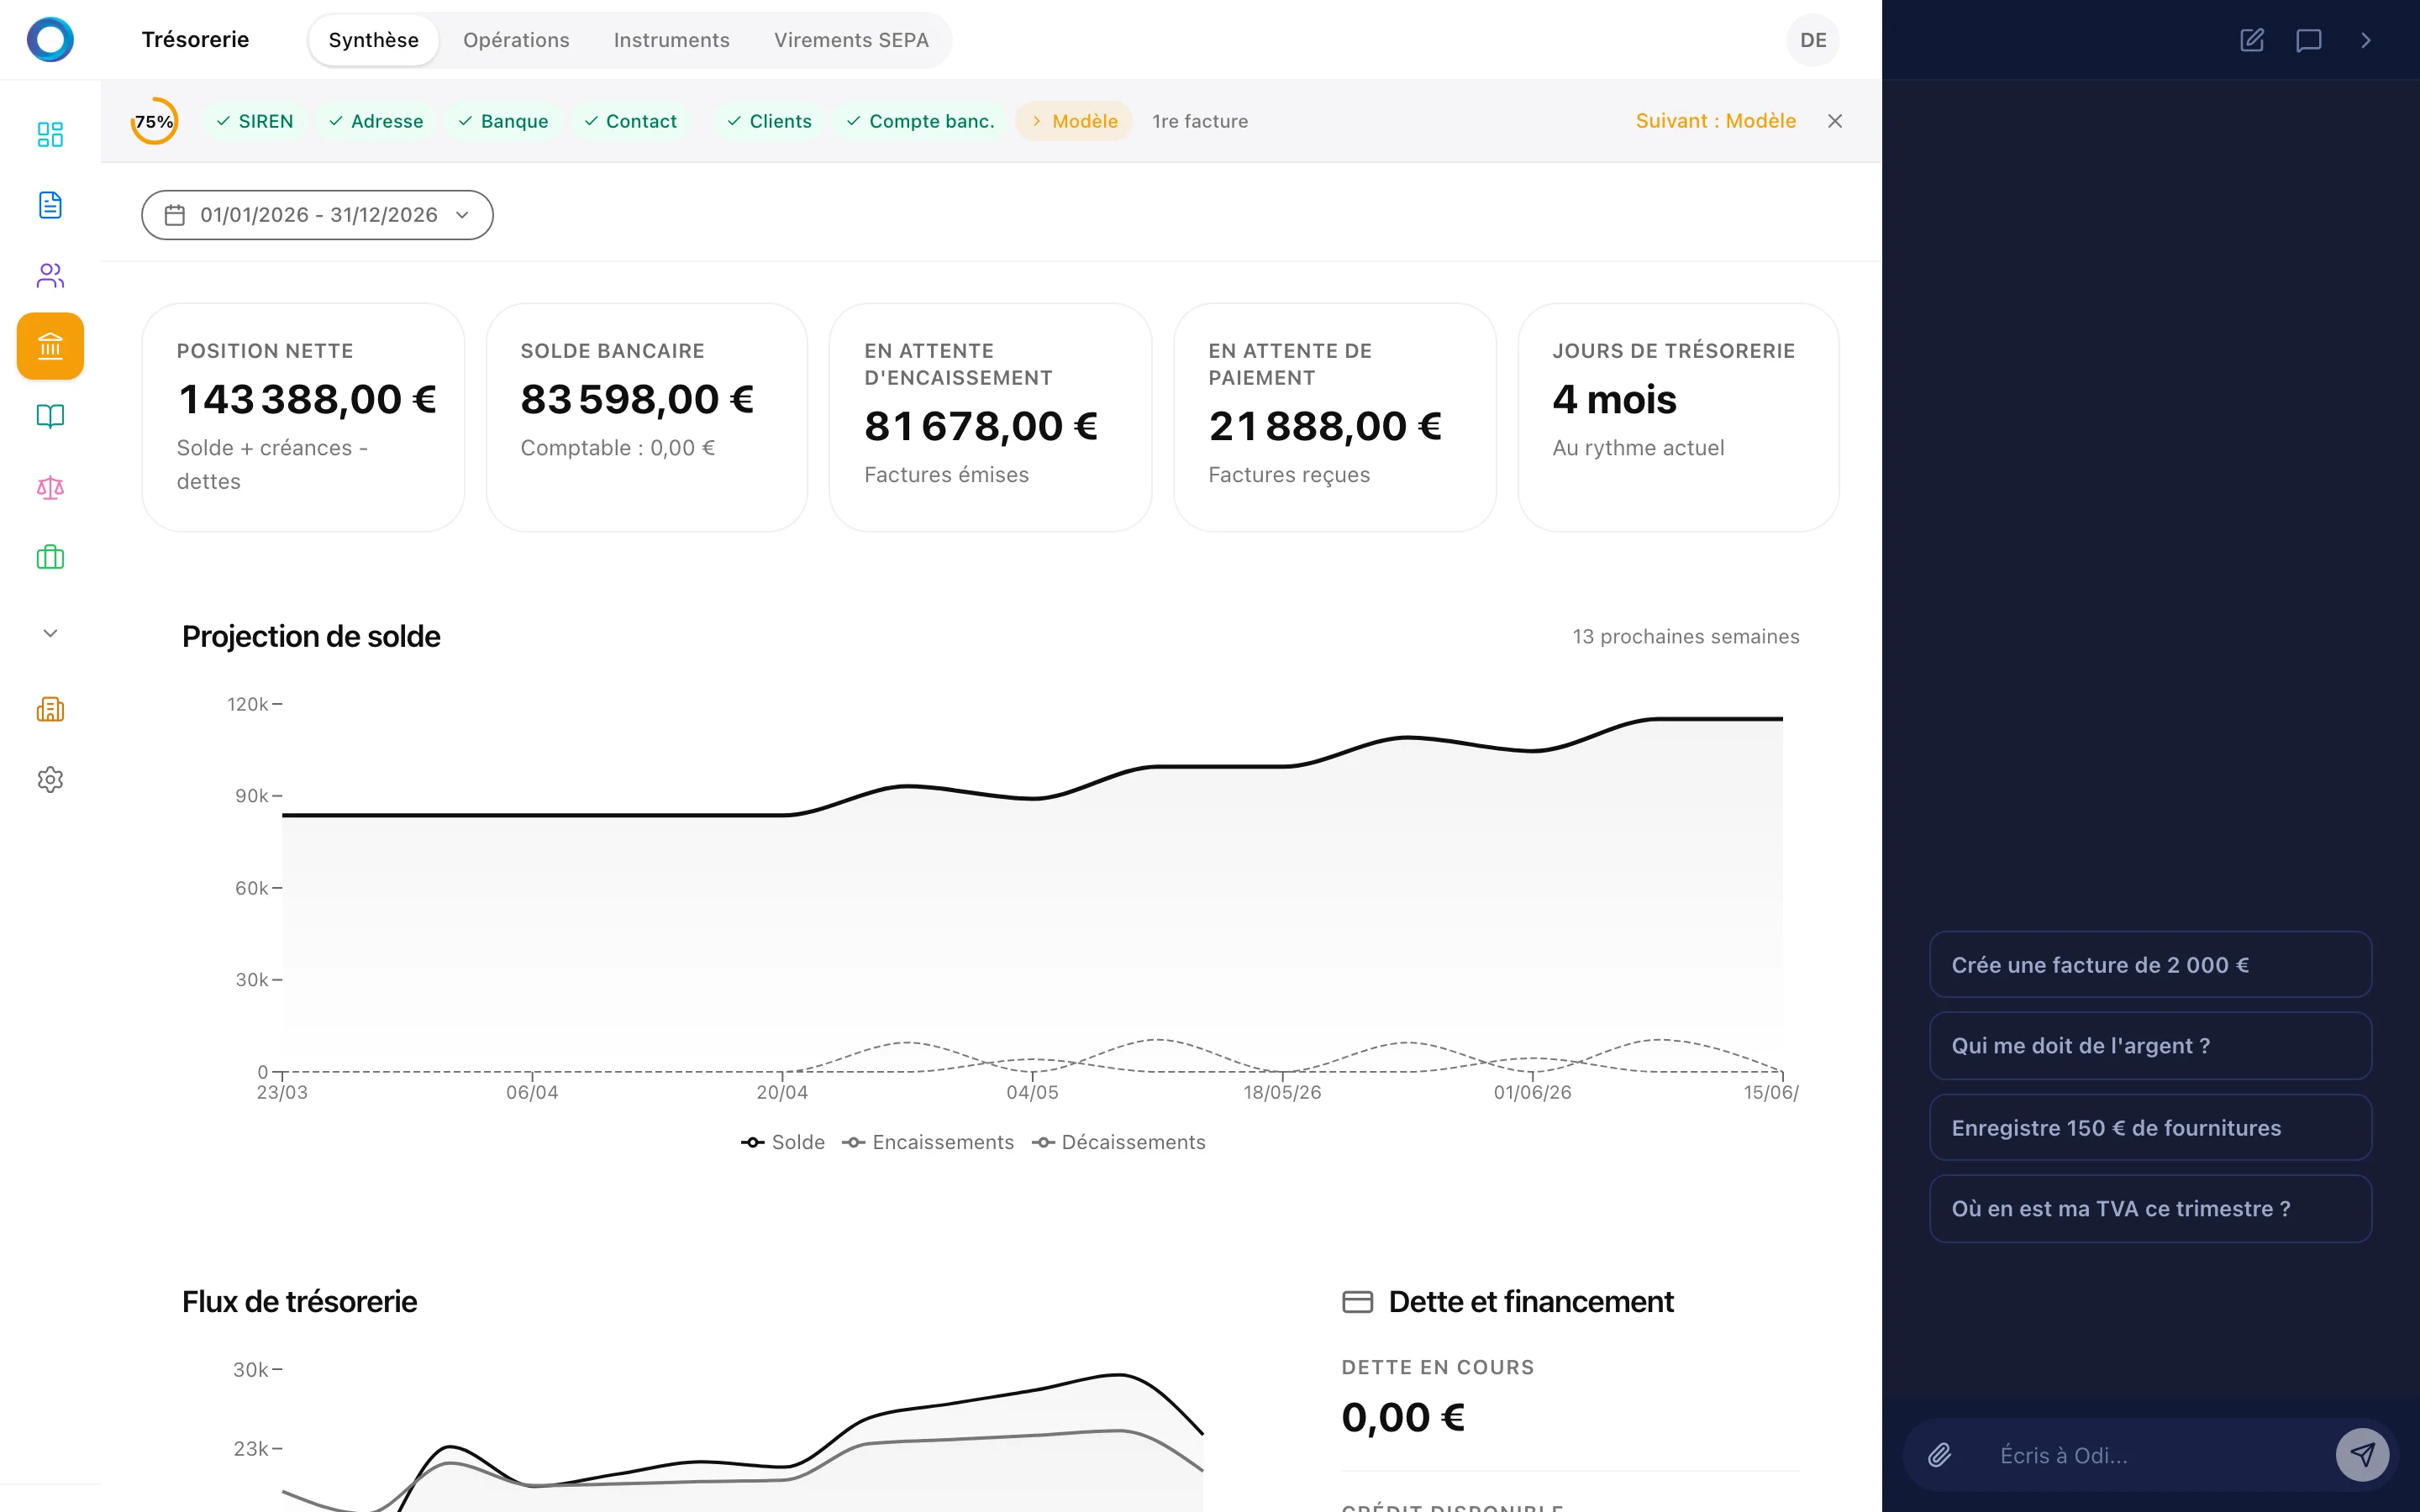Toggle Décaissements series in chart legend
The height and width of the screenshot is (1512, 2420).
point(1119,1142)
